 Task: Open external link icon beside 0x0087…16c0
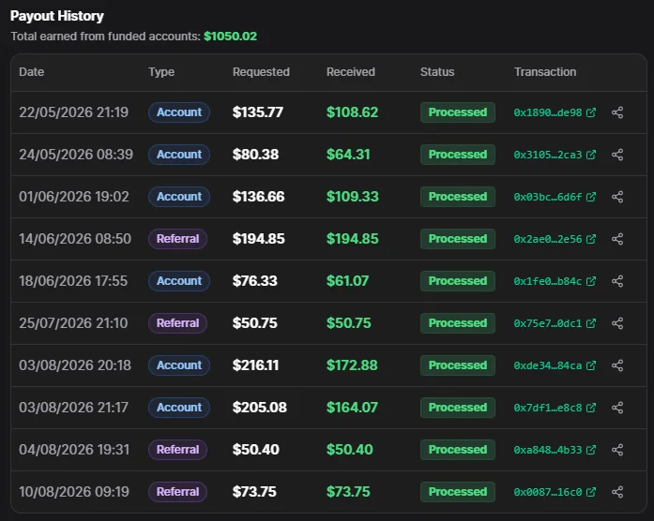(x=590, y=492)
